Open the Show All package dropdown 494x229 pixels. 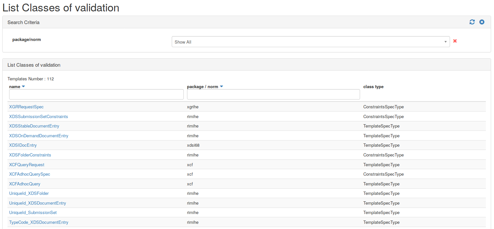pos(311,42)
